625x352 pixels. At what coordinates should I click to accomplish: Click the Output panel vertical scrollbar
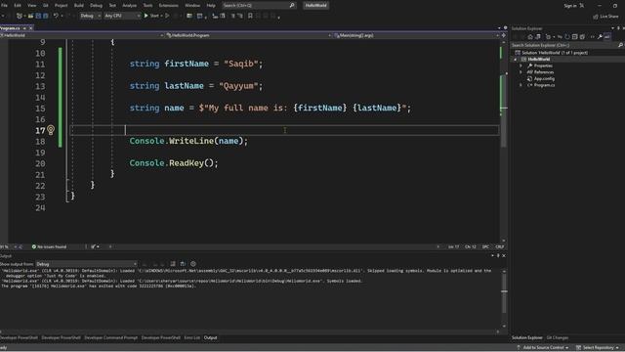[x=504, y=298]
